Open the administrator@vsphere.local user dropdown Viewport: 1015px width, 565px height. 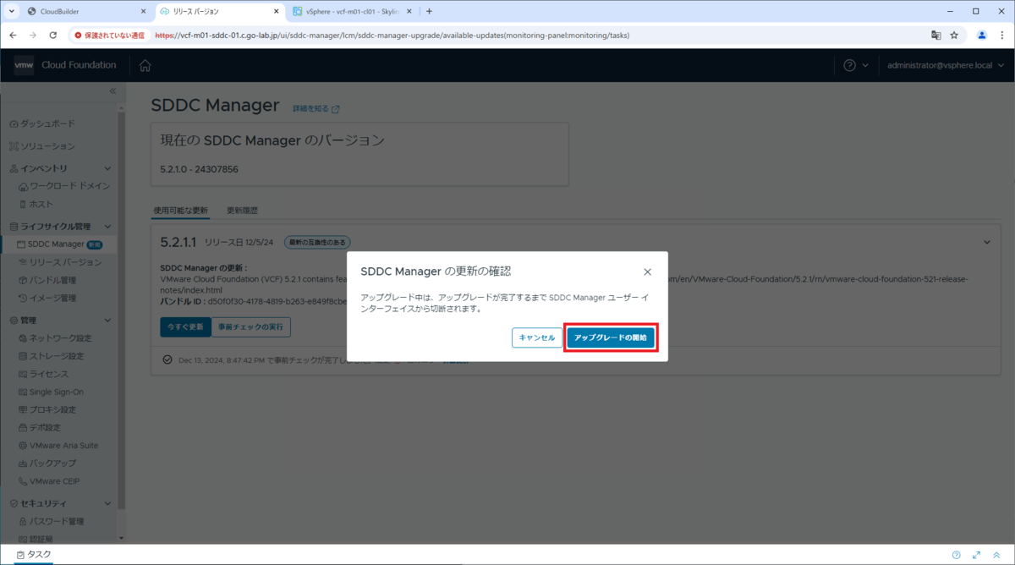pos(946,66)
